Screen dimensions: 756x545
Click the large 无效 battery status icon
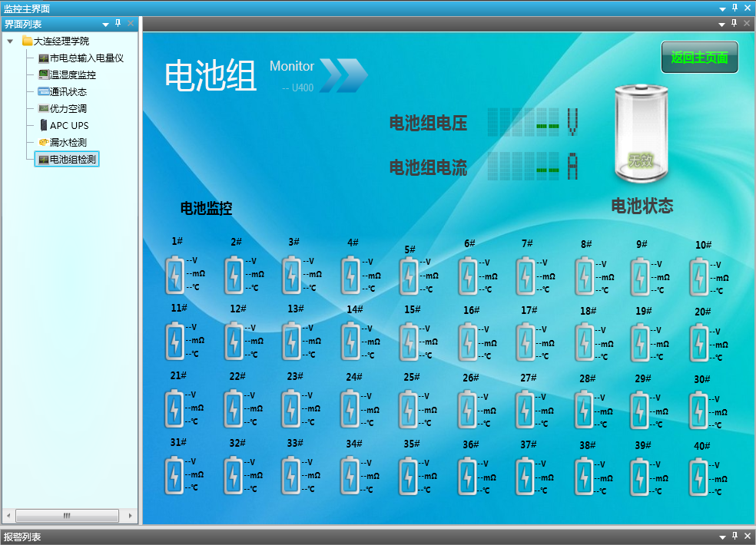click(x=641, y=132)
